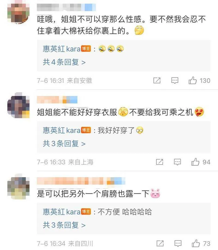Comment on the 16:34 四川 post
The height and width of the screenshot is (250, 218).
click(x=178, y=243)
